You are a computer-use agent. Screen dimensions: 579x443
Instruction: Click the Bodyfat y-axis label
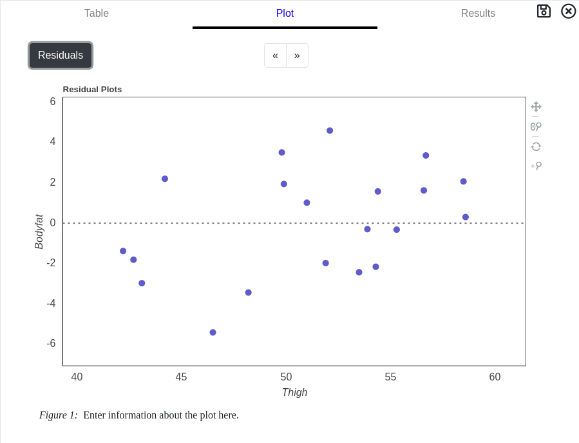(37, 231)
